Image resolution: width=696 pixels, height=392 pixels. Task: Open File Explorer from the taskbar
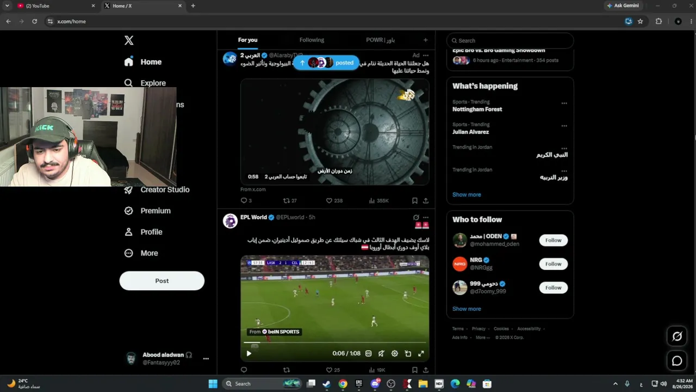click(423, 384)
